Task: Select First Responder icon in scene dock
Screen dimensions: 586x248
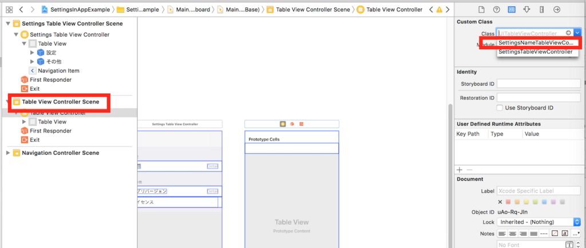Action: tap(292, 124)
